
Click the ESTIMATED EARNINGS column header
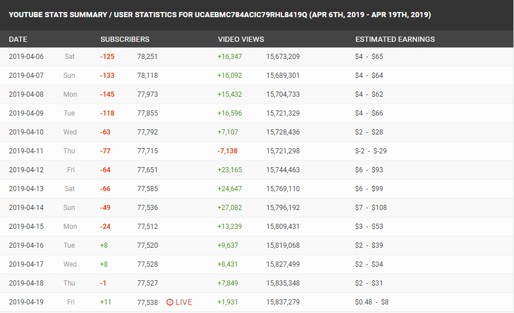(395, 39)
